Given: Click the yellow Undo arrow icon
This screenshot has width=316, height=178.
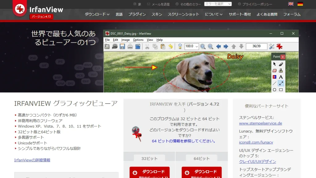Looking at the screenshot, I should [170, 46].
